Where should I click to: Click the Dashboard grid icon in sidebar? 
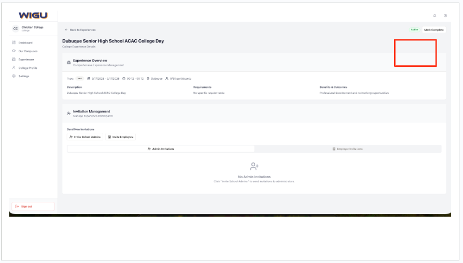(x=13, y=42)
